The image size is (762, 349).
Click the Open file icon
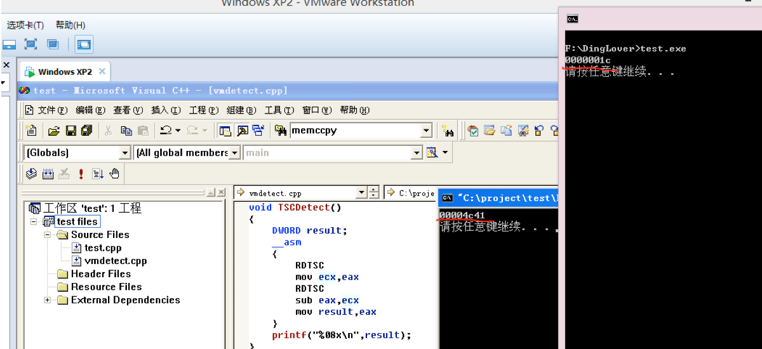[54, 131]
